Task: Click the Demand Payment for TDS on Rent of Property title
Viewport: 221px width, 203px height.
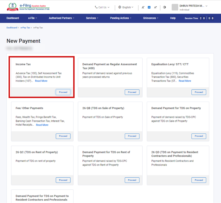Action: point(106,154)
